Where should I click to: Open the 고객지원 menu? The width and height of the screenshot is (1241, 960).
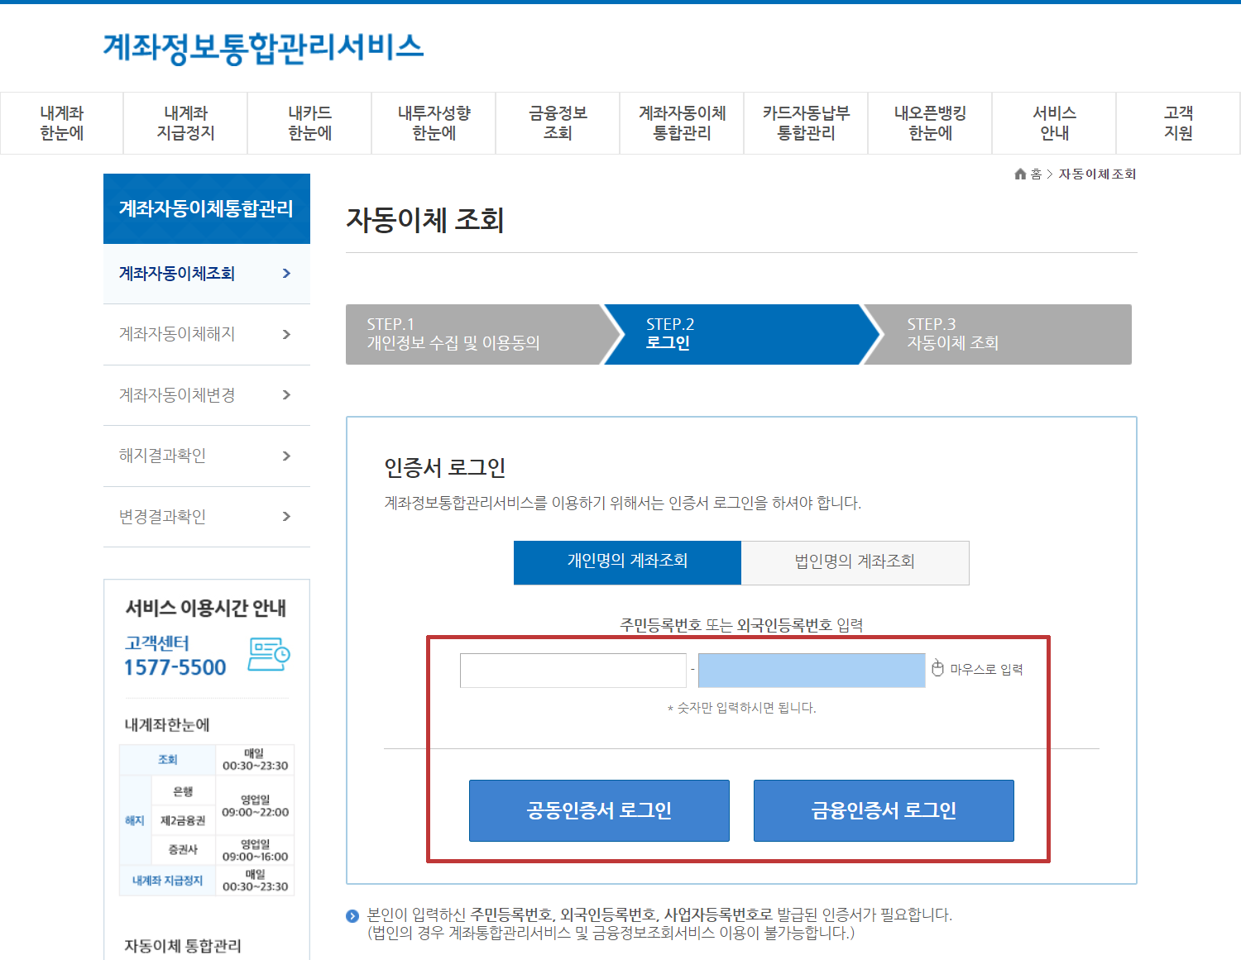click(1178, 122)
